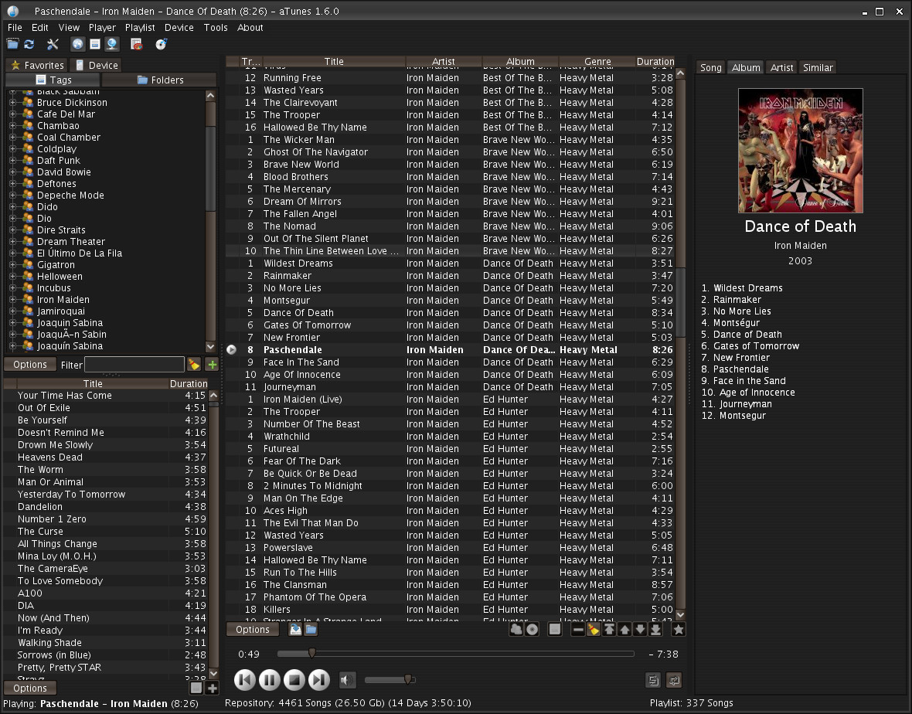Toggle the globe navigator button in the toolbar
Viewport: 912px width, 714px height.
77,44
